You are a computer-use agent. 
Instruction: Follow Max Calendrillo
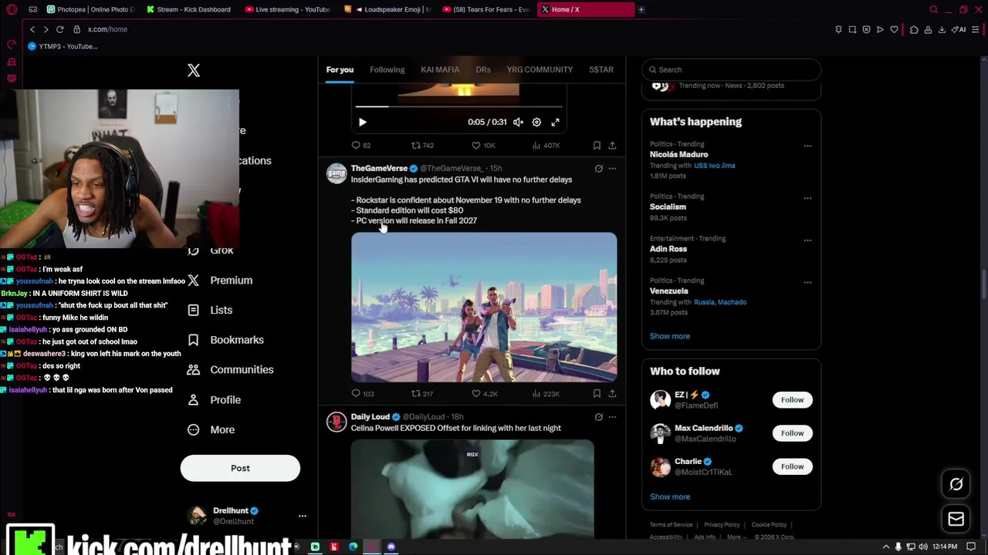point(792,433)
